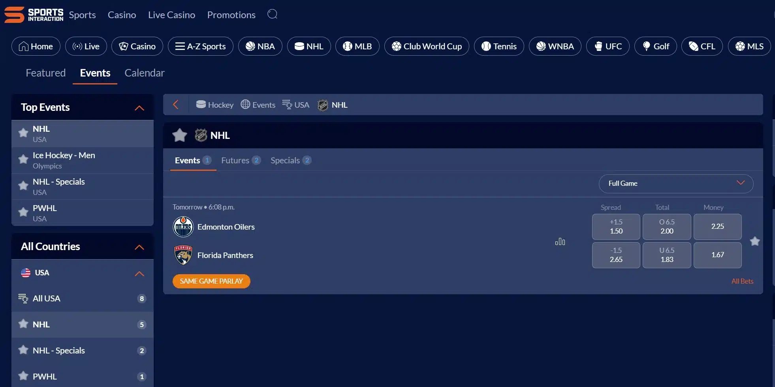Click NHL shield logo in league header
The image size is (775, 387).
click(x=201, y=135)
